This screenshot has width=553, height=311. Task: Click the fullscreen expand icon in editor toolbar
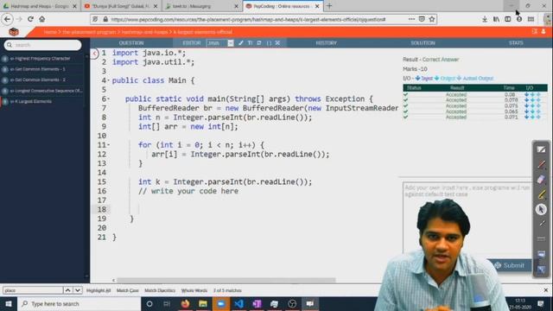point(278,43)
